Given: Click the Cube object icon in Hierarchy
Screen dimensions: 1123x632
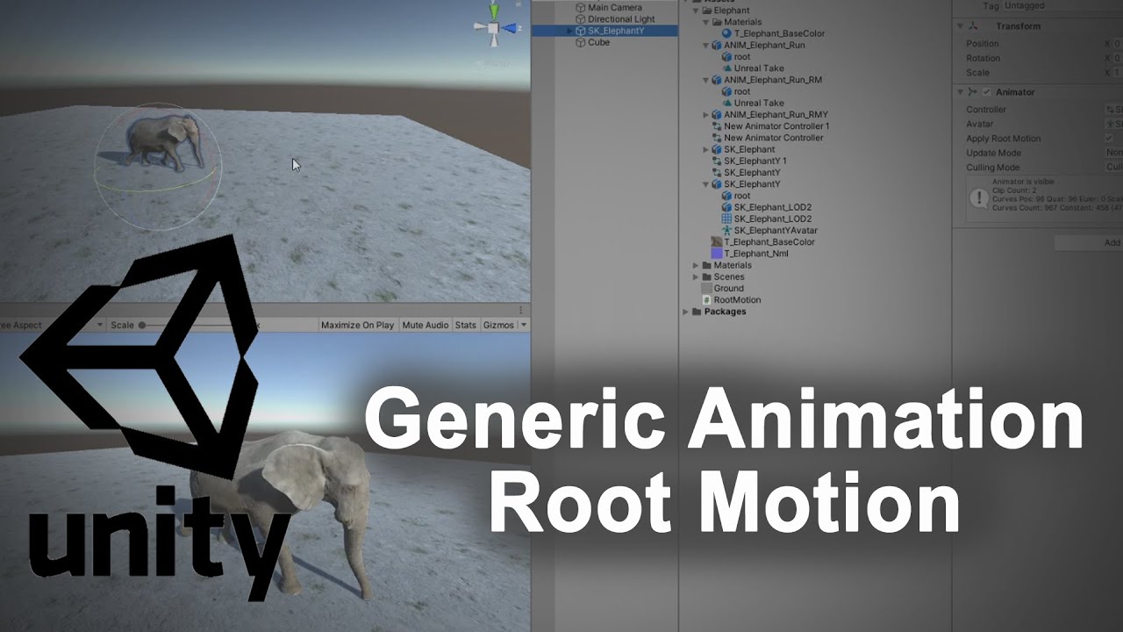Looking at the screenshot, I should 580,42.
